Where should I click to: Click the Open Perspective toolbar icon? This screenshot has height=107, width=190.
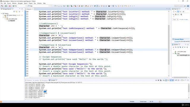pos(185,6)
